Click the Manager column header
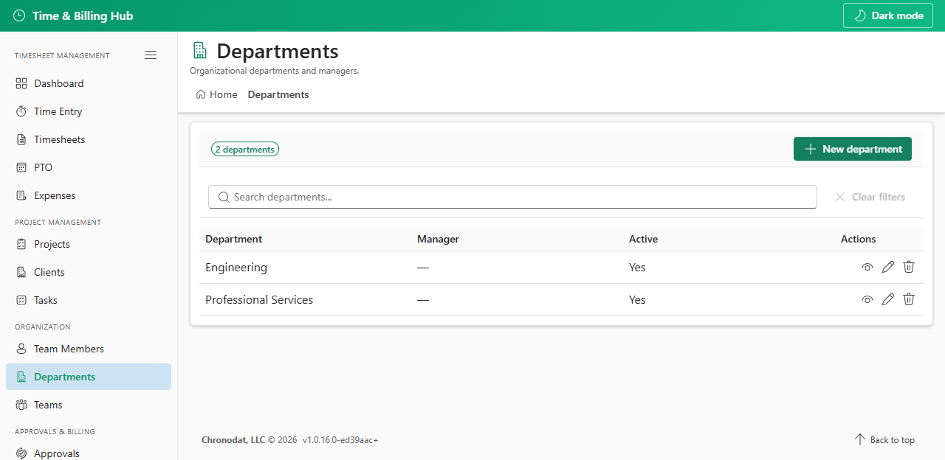945x460 pixels. pos(438,239)
